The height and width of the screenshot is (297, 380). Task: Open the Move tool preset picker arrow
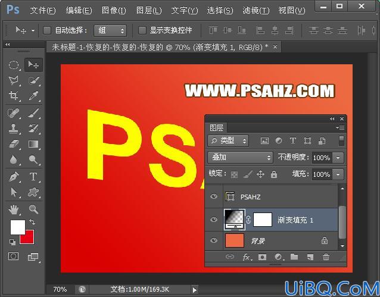coord(33,31)
